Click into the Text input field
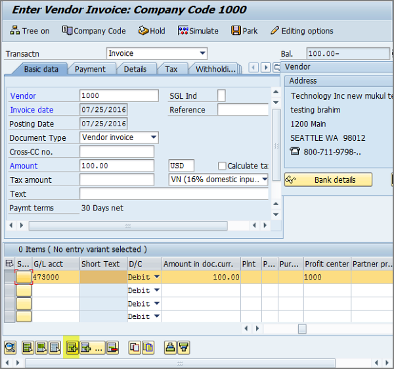The image size is (394, 369). click(x=174, y=193)
